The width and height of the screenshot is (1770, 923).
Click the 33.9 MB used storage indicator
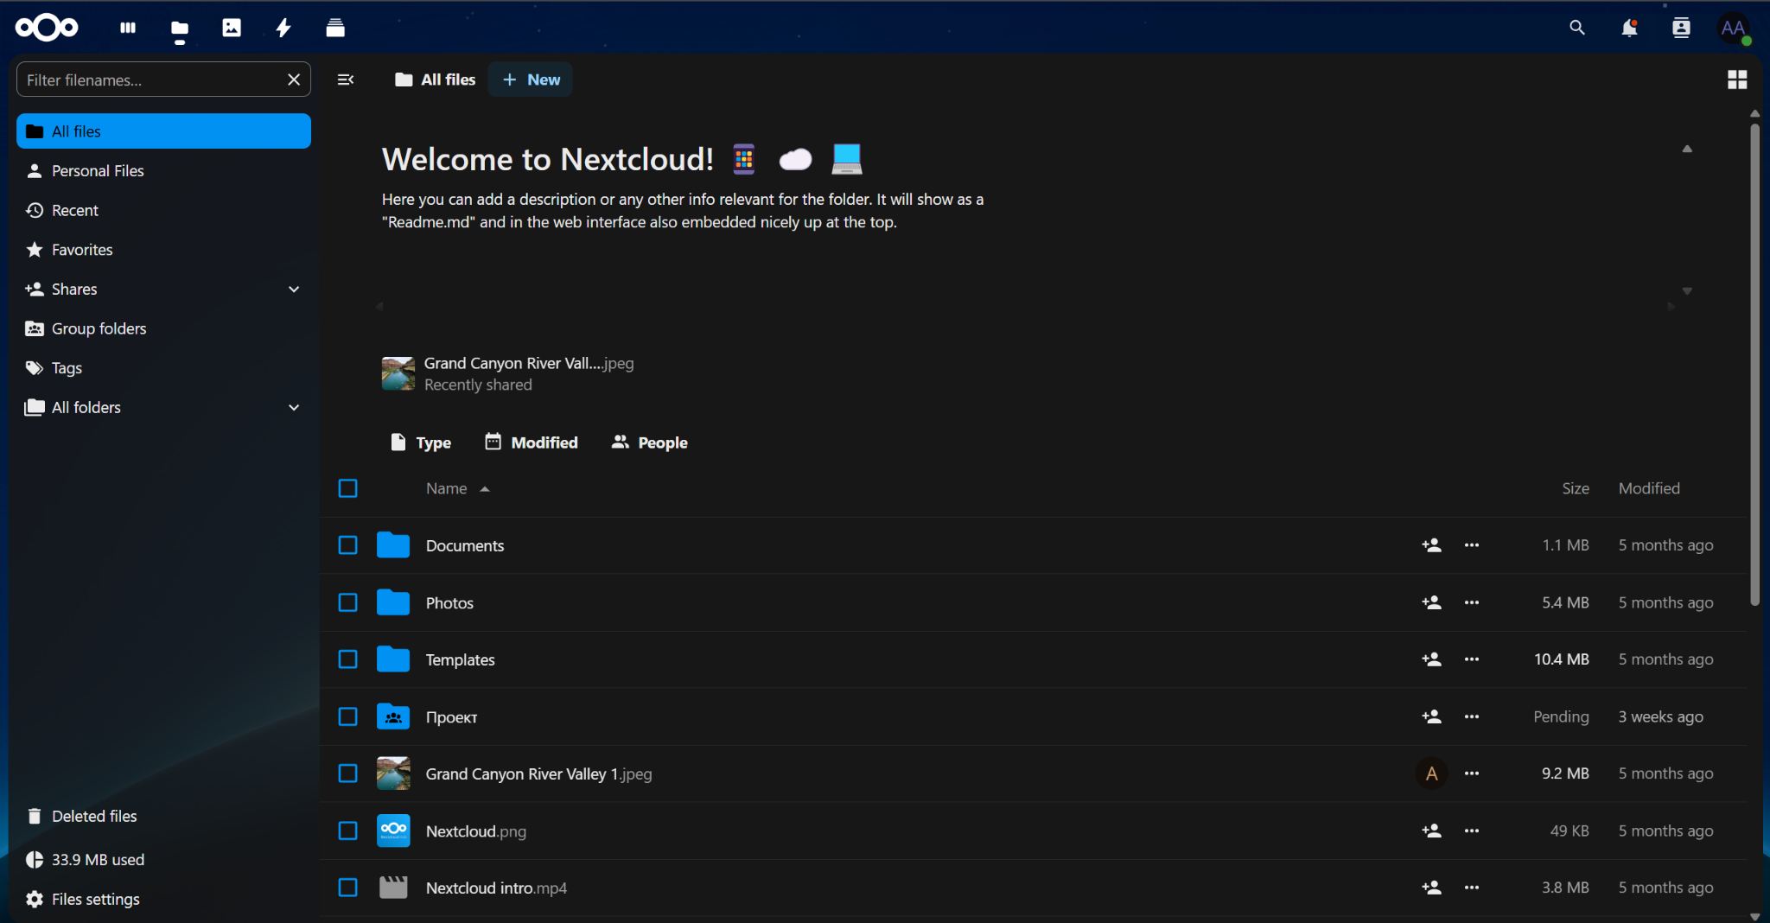coord(163,860)
